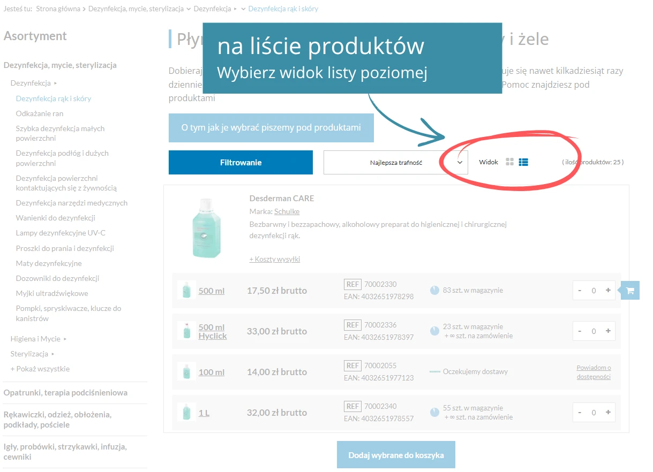Screen dimensions: 653x472
Task: Click Dodaj wybrane do koszyka button
Action: pos(396,455)
